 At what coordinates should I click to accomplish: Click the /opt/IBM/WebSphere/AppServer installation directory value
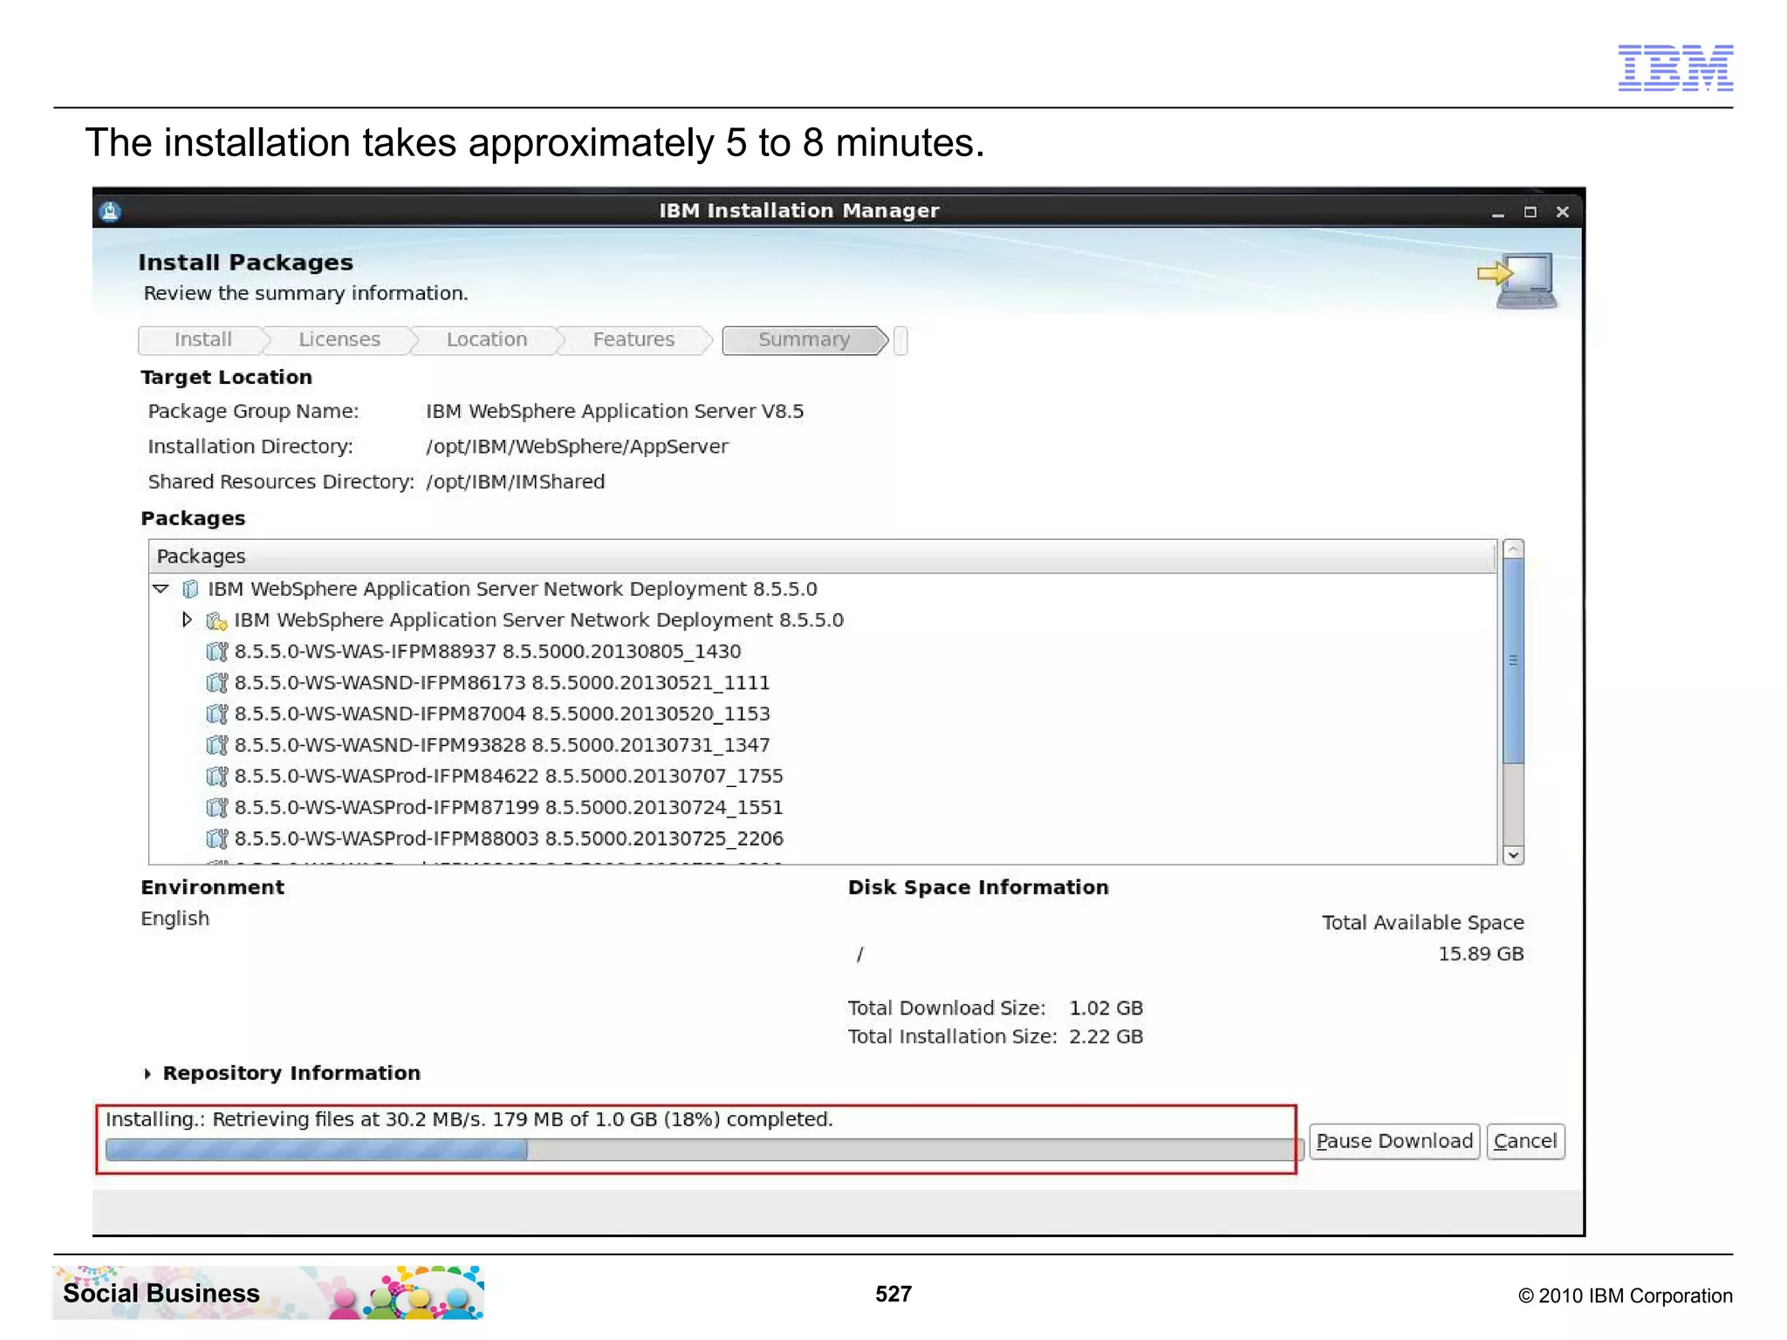577,447
